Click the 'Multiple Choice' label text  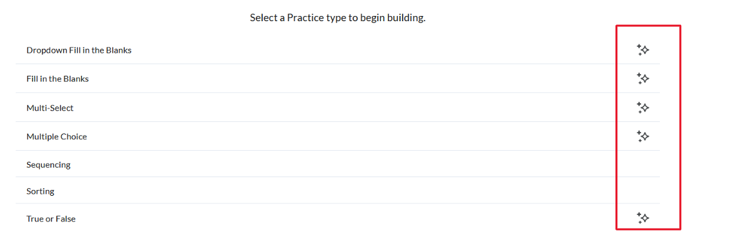click(57, 137)
